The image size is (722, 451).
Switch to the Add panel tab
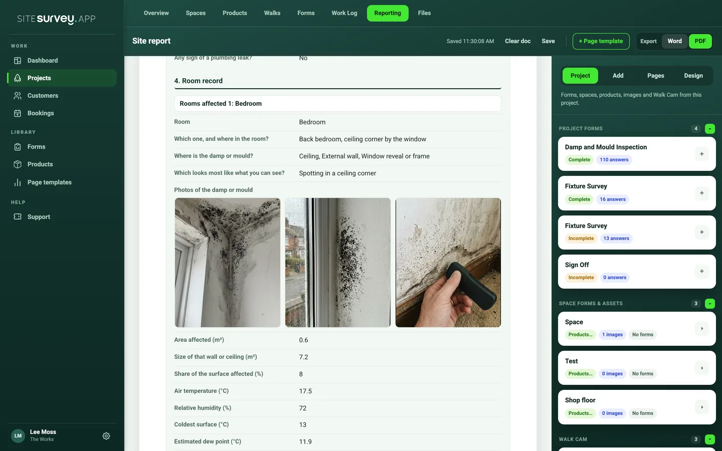point(618,76)
